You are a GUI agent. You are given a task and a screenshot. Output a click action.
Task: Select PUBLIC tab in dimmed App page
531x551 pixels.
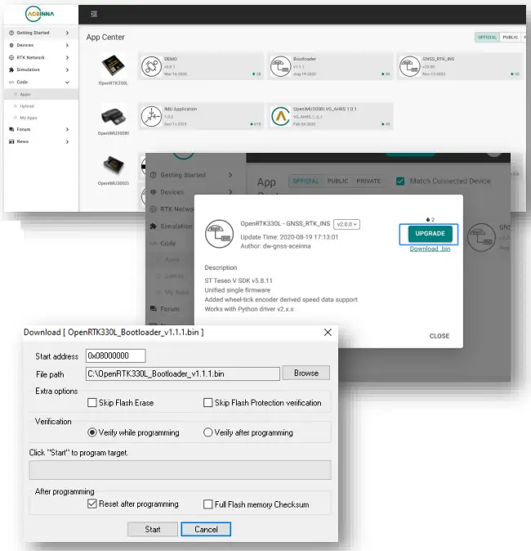point(338,181)
